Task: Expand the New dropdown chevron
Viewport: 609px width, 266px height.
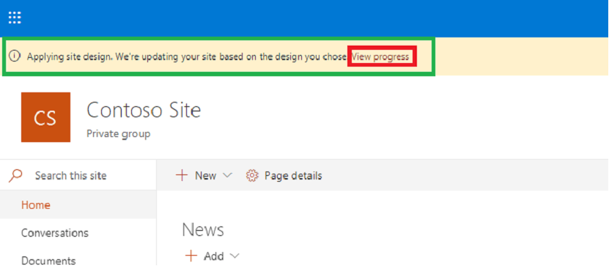Action: click(x=227, y=176)
